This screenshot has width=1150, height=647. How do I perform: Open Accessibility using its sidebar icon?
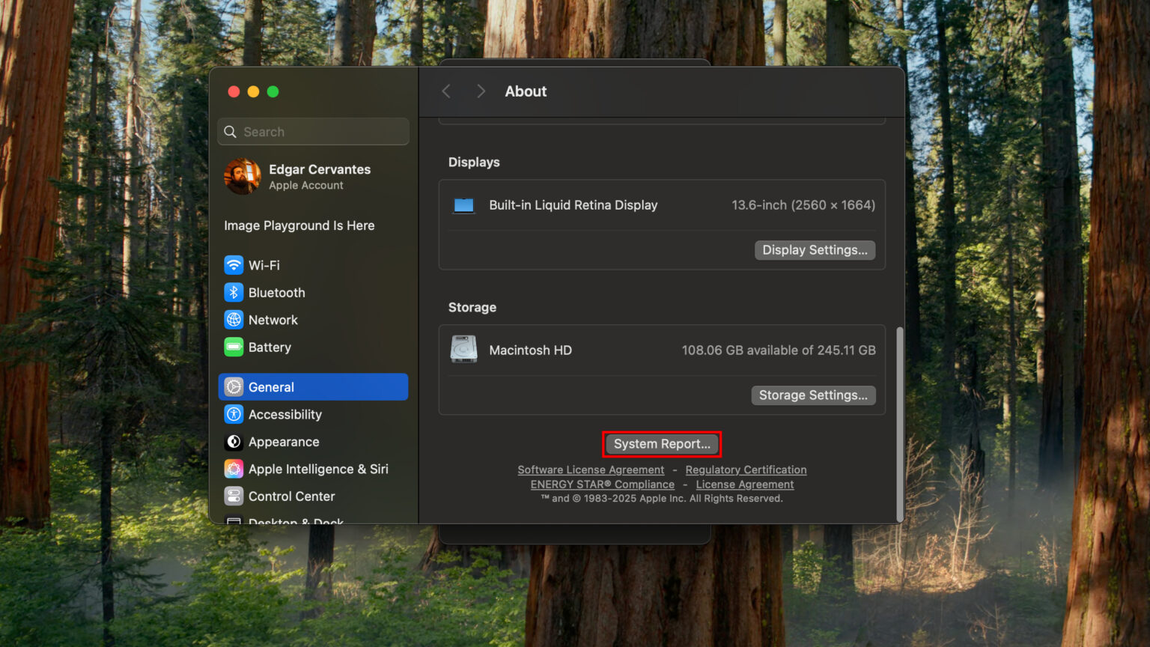point(234,414)
